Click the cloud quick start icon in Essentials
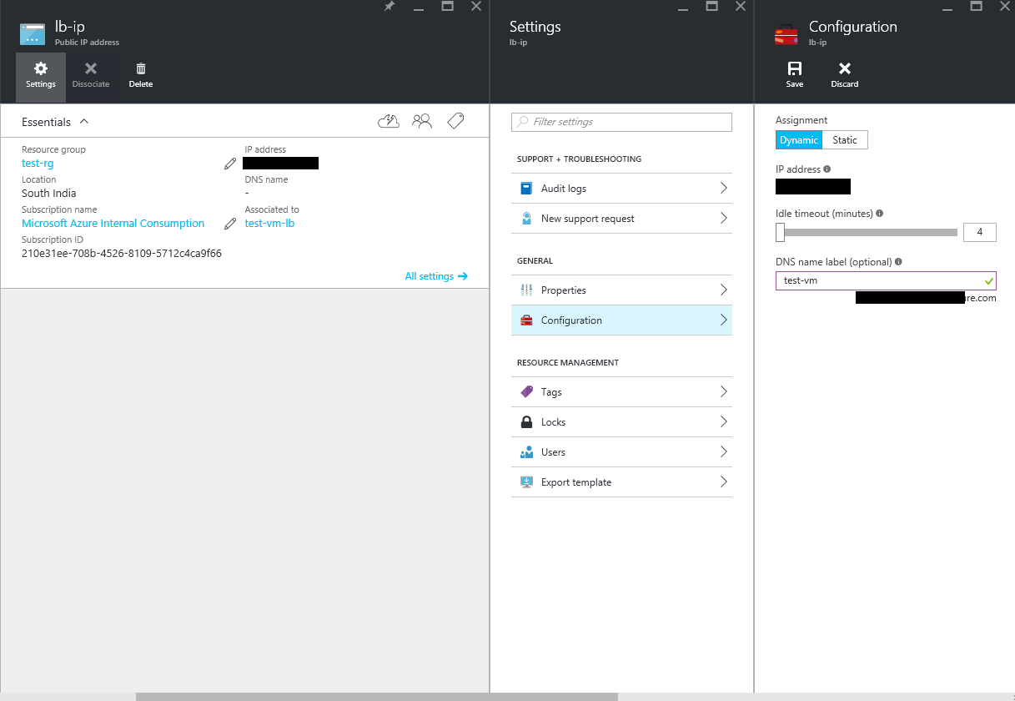This screenshot has height=701, width=1015. (x=389, y=122)
